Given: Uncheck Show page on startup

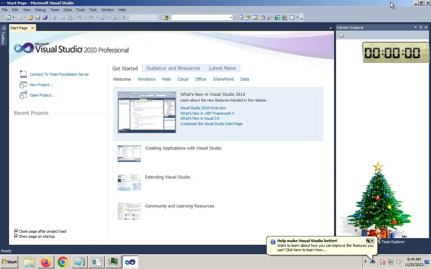Looking at the screenshot, I should click(16, 236).
